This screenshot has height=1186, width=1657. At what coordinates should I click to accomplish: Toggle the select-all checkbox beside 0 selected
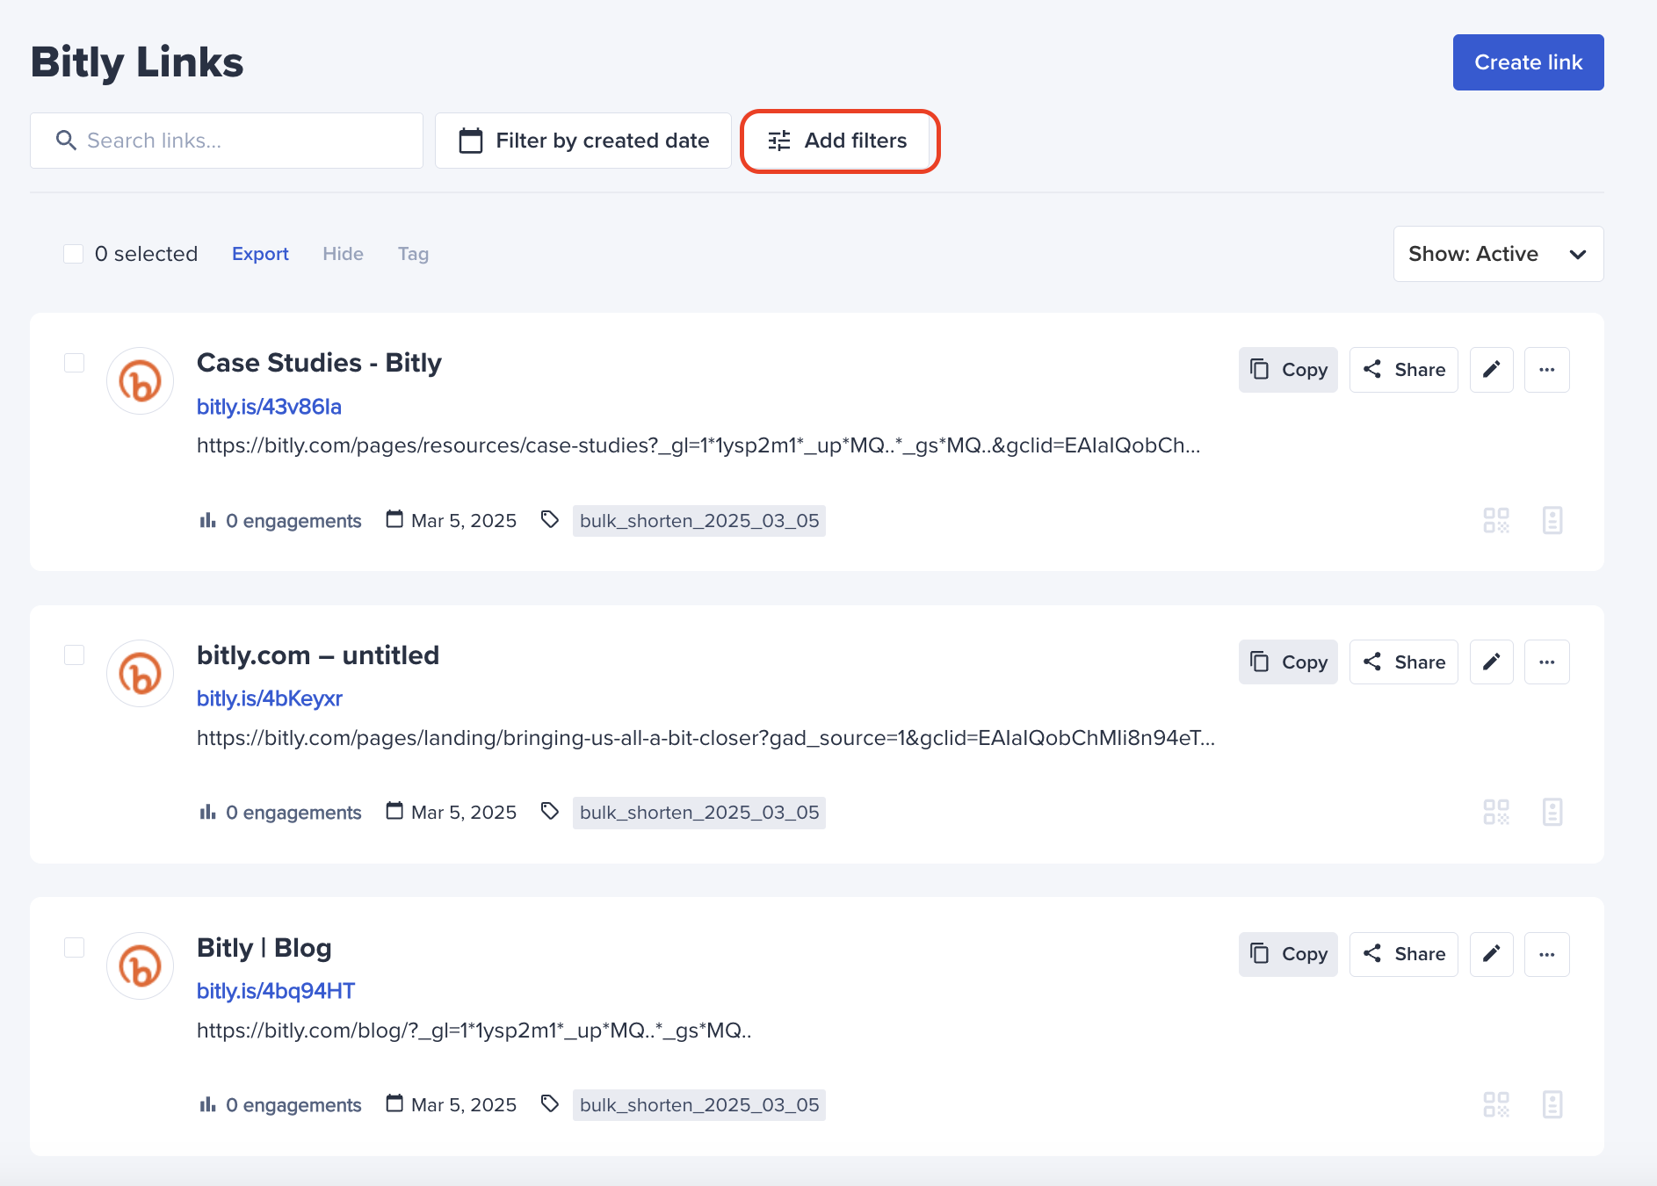click(x=73, y=254)
